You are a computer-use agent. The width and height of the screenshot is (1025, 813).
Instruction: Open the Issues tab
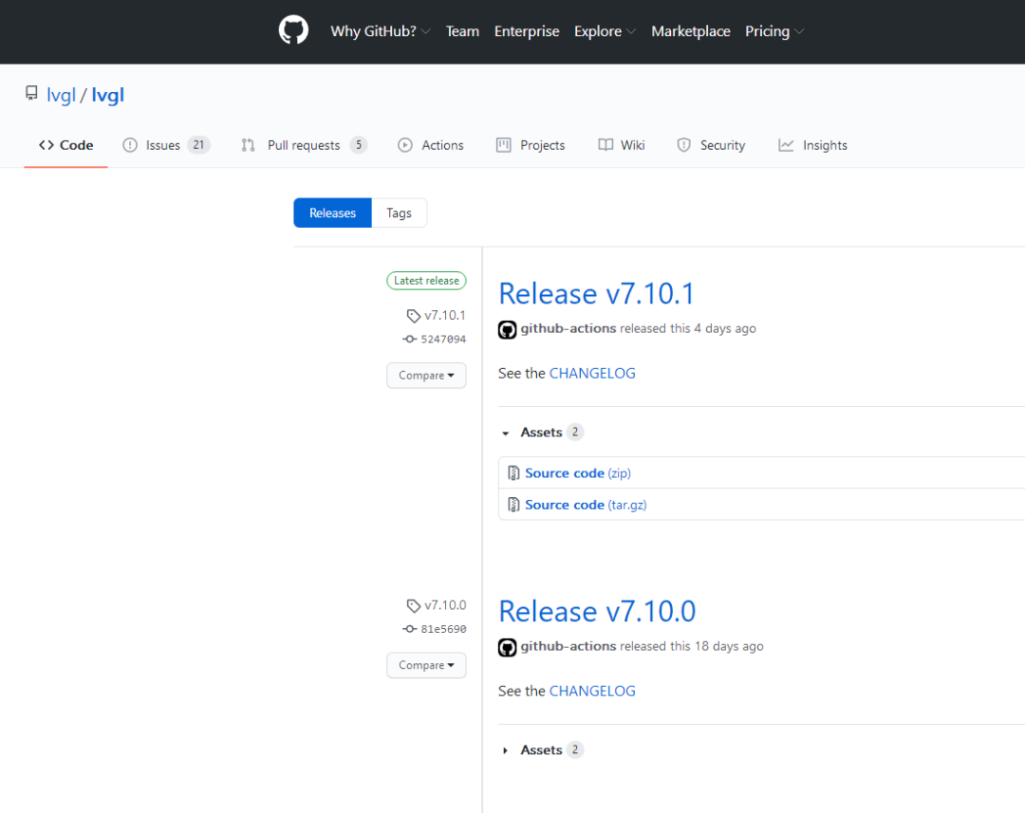166,145
